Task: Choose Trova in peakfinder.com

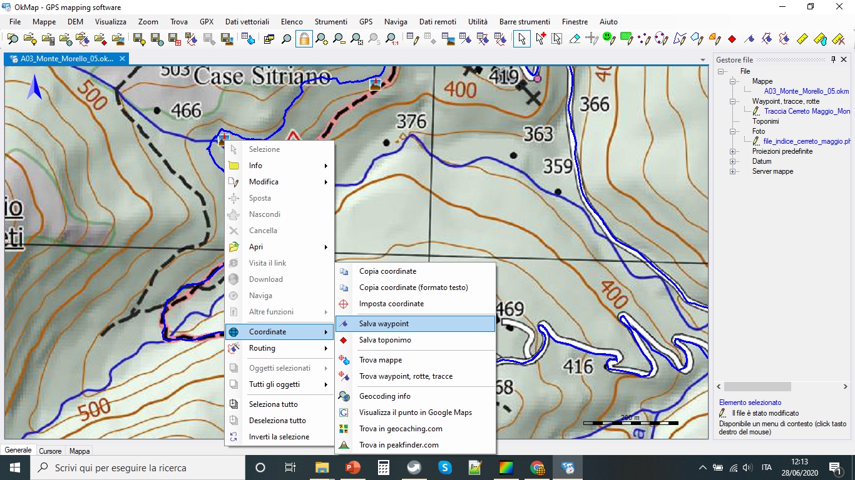Action: pyautogui.click(x=416, y=445)
